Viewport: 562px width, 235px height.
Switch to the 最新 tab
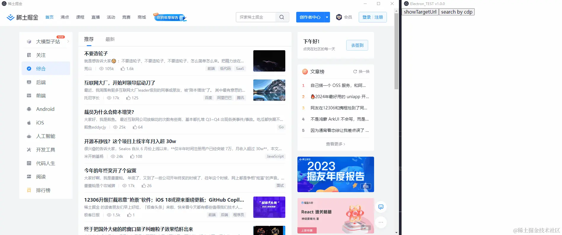110,39
